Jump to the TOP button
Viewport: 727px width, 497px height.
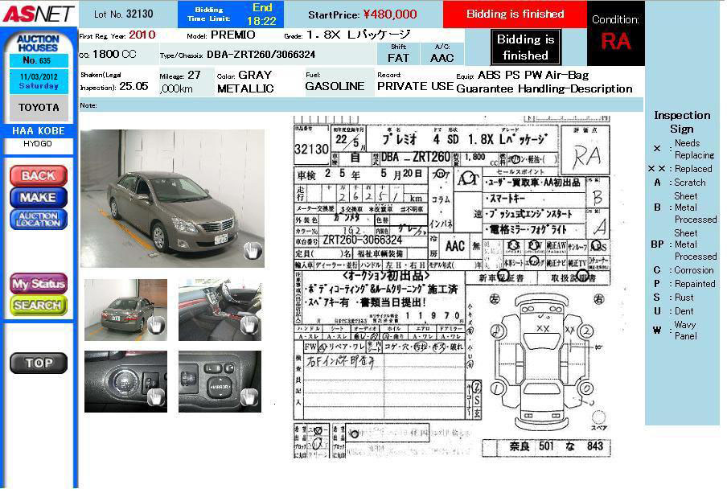pyautogui.click(x=39, y=364)
